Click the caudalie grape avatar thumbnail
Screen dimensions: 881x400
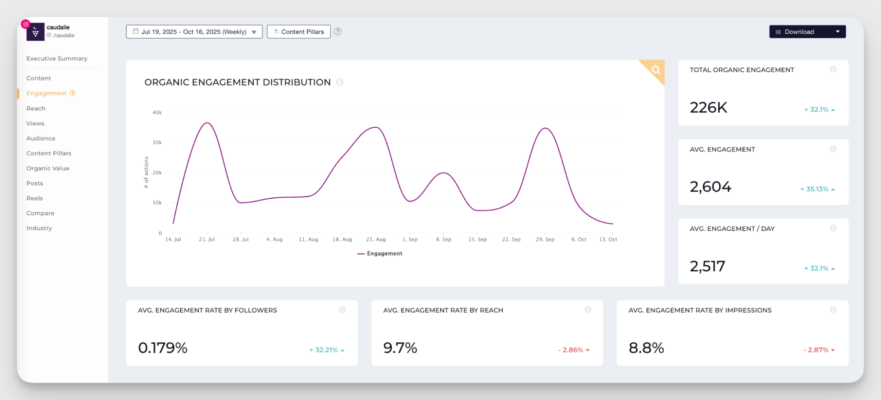coord(36,31)
